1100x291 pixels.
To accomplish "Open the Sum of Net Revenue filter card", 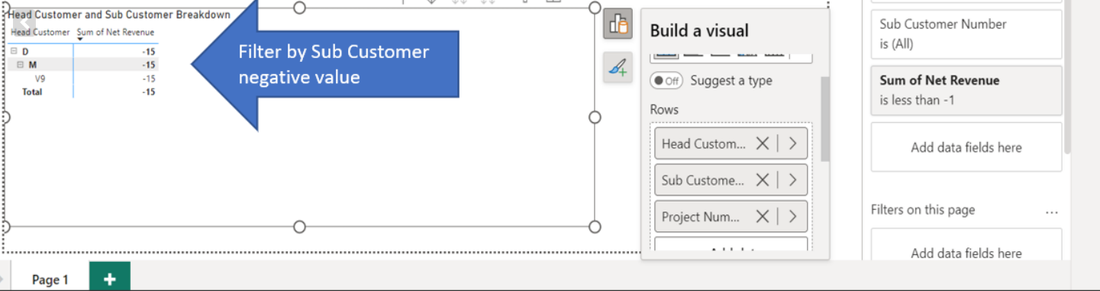I will click(966, 90).
